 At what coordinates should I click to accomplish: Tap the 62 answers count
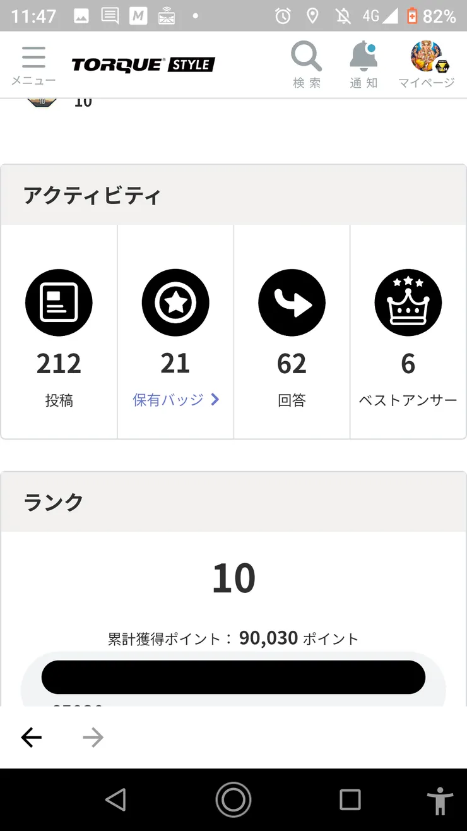[292, 364]
